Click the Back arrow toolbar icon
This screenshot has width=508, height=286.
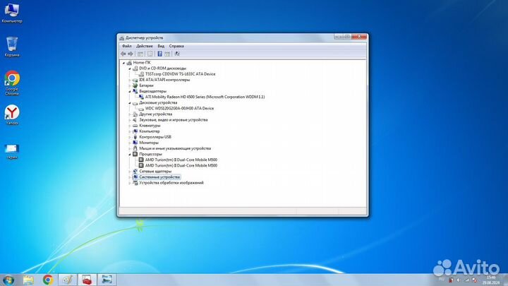point(123,54)
